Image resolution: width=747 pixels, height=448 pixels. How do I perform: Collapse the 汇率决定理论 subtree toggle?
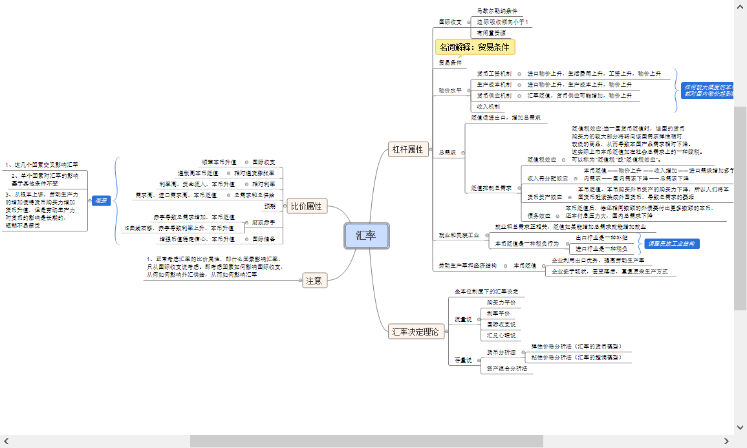pyautogui.click(x=448, y=332)
